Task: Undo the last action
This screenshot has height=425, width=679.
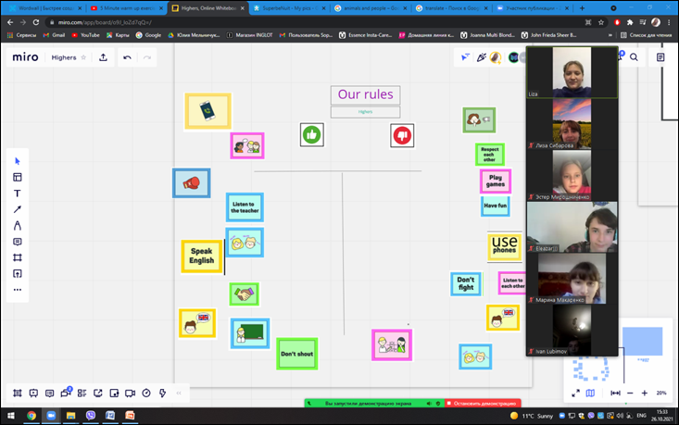Action: pyautogui.click(x=128, y=57)
